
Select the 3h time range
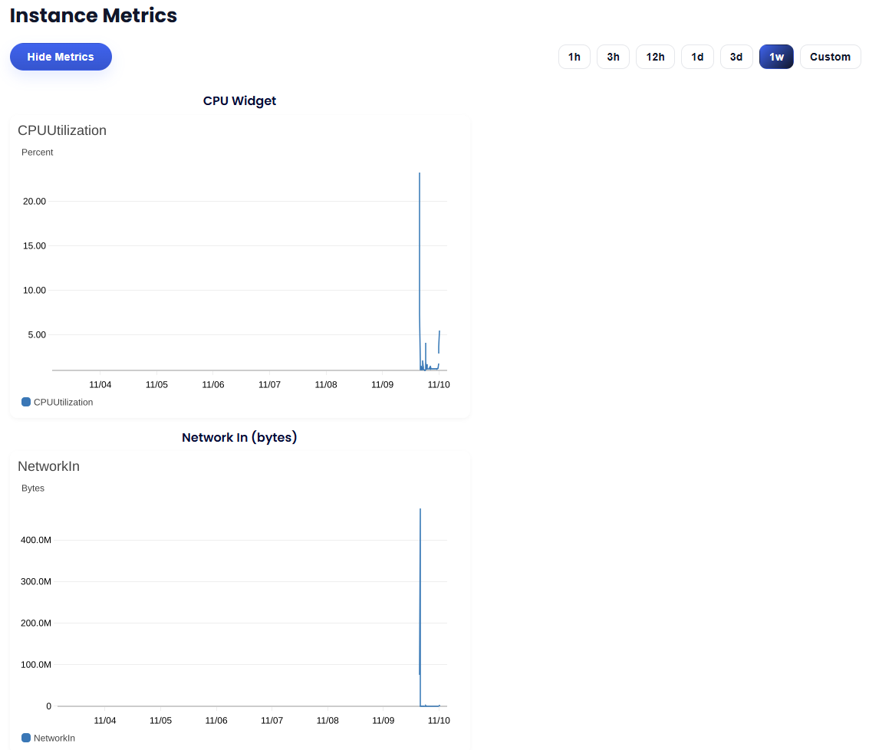613,56
